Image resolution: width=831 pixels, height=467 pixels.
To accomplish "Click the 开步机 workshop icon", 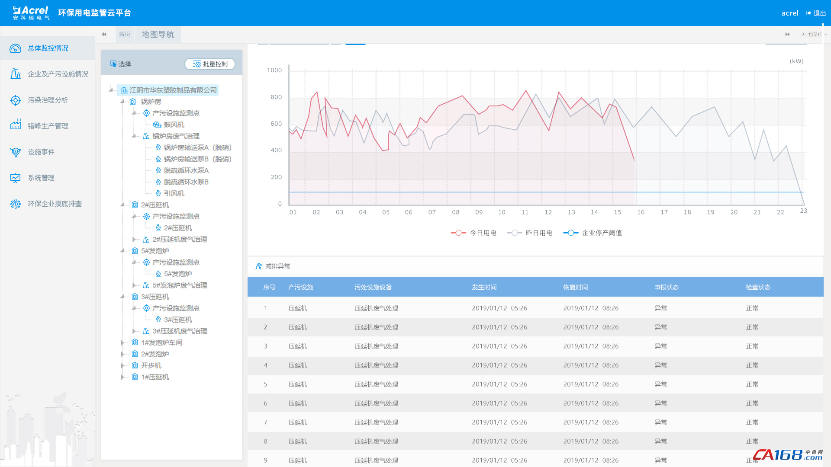I will [135, 365].
